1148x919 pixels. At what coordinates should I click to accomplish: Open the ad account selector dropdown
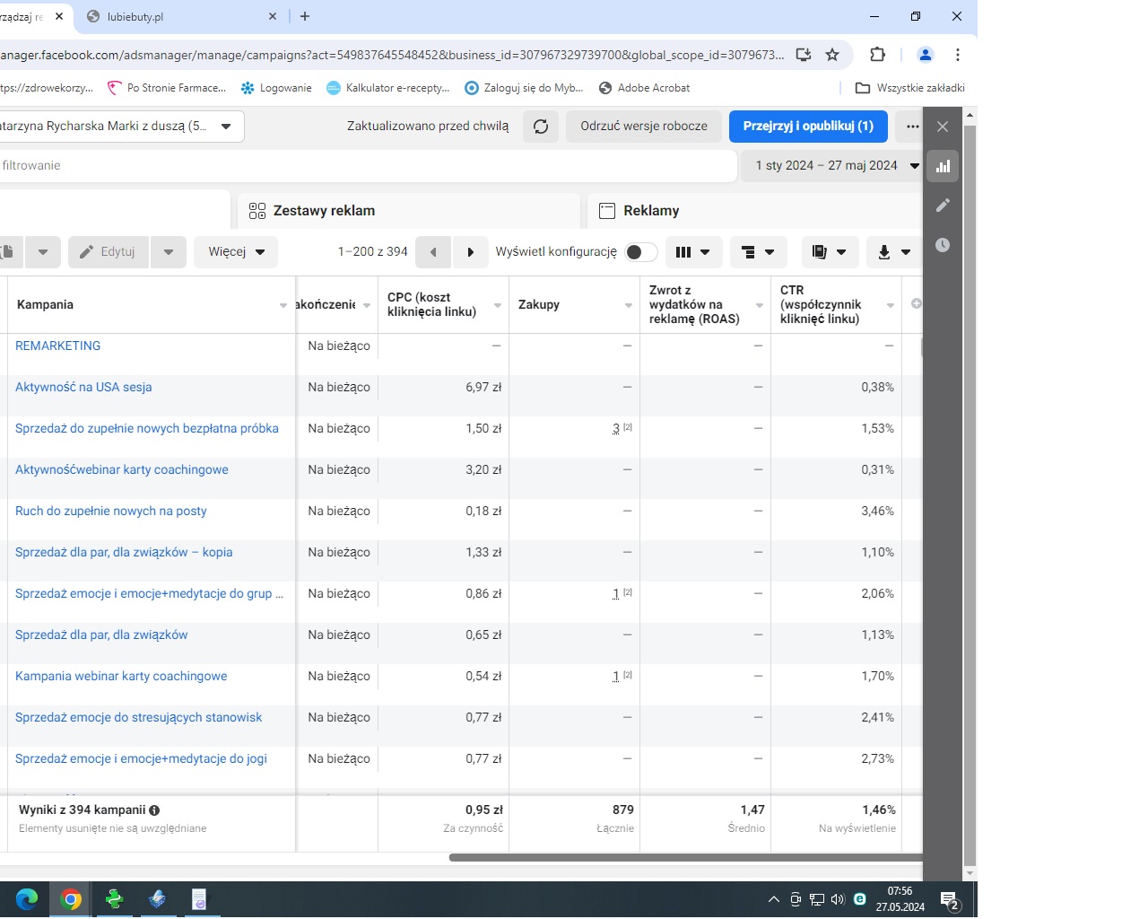click(121, 127)
